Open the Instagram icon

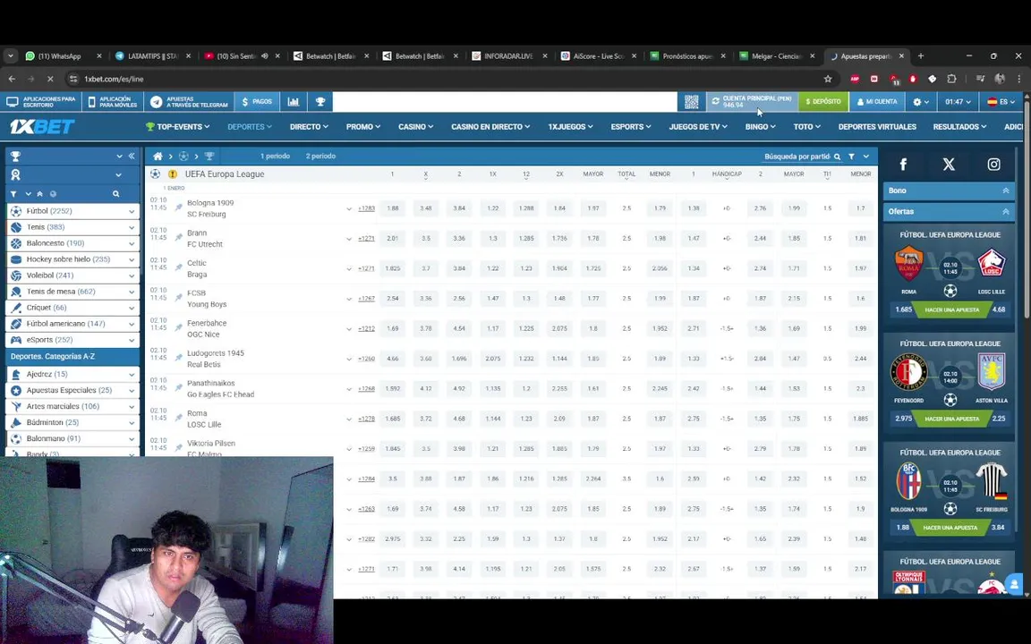[993, 165]
